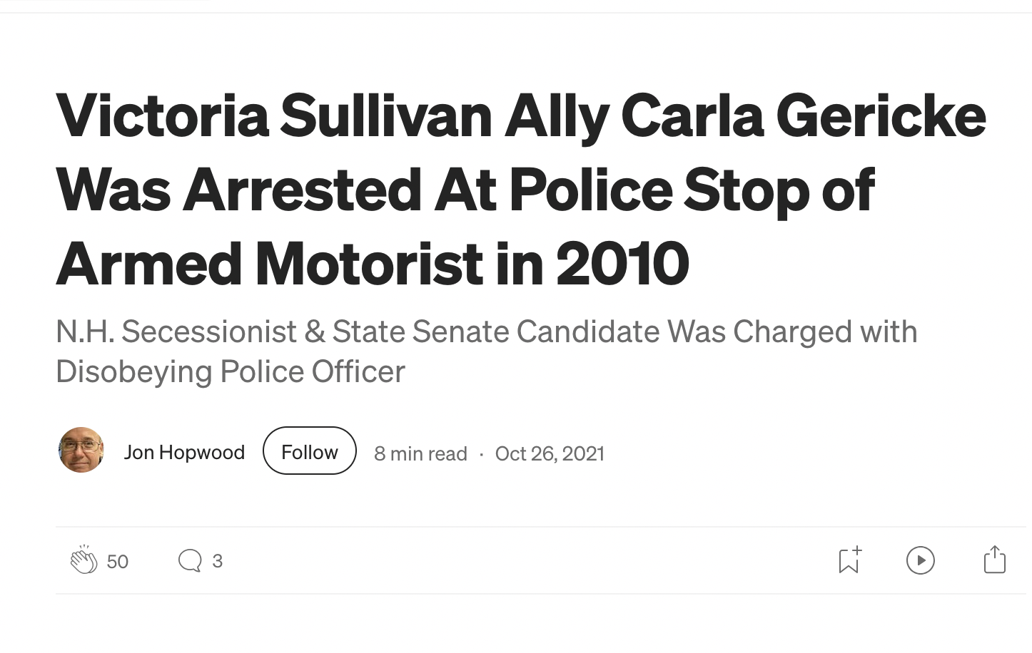Click the 8 min read label
1032x653 pixels.
(420, 453)
